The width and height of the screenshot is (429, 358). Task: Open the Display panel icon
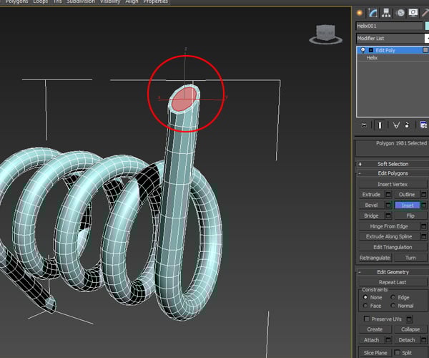(x=413, y=12)
